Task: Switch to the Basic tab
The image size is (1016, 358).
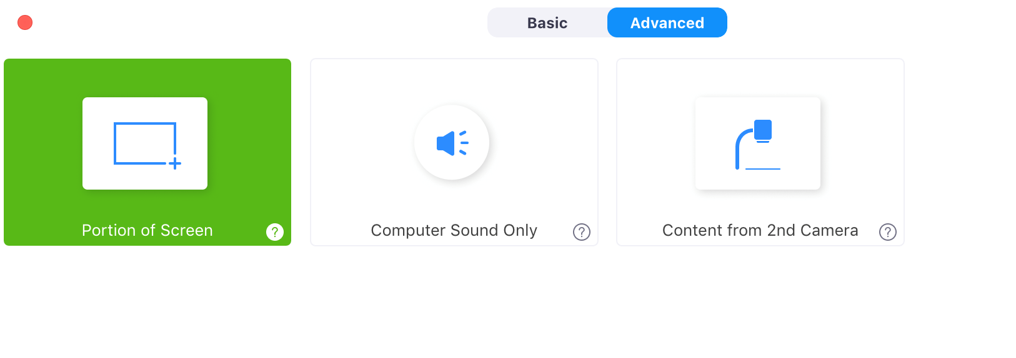Action: (x=547, y=23)
